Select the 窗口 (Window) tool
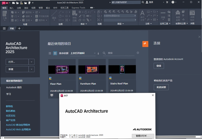Viewport: 202px width, 139px height. (15, 20)
